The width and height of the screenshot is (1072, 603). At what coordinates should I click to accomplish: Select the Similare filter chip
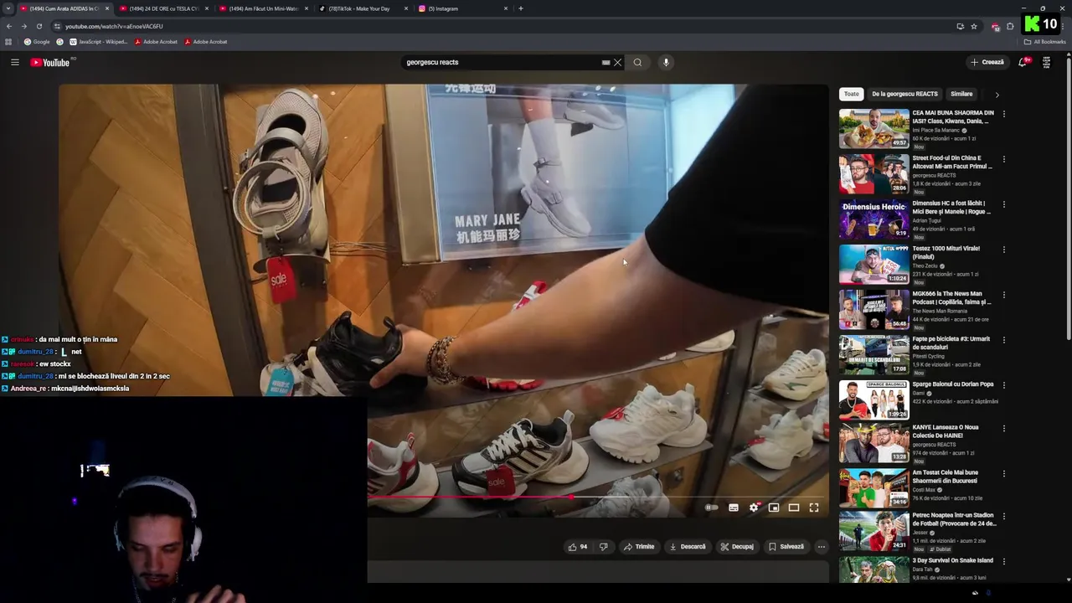[x=961, y=94]
